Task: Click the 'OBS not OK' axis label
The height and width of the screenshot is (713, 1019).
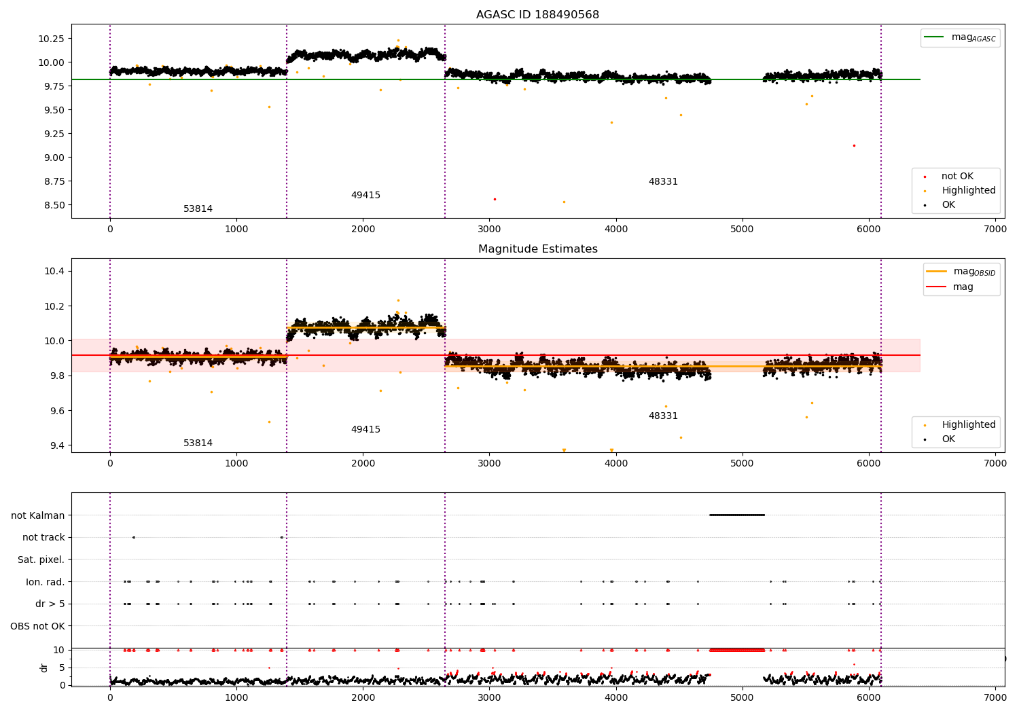Action: point(37,626)
